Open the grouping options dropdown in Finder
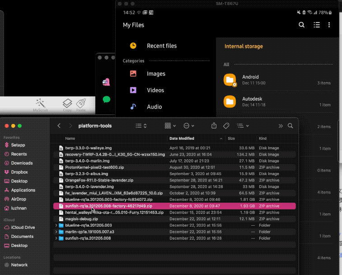 [170, 126]
